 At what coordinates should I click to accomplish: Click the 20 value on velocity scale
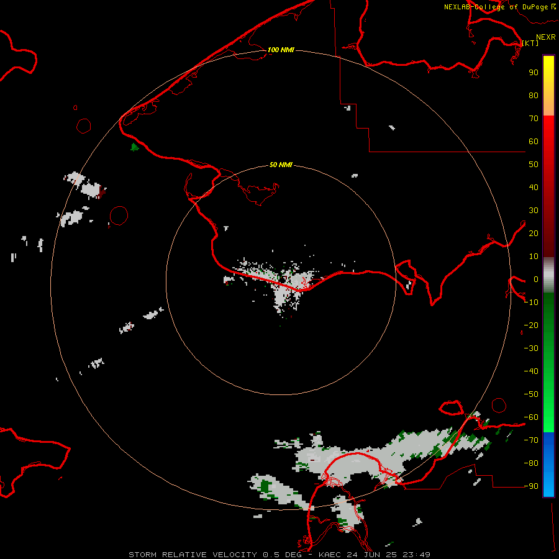click(534, 233)
